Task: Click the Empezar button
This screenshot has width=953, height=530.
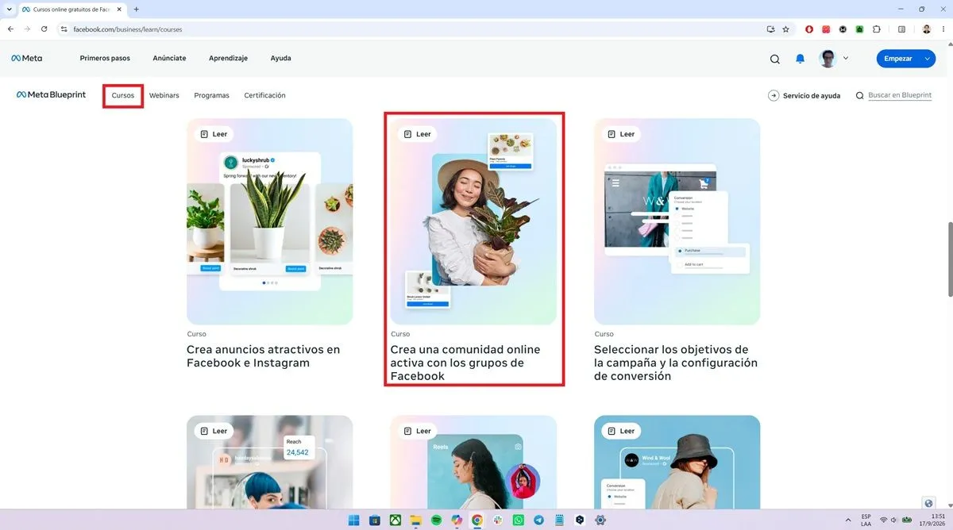Action: (906, 59)
